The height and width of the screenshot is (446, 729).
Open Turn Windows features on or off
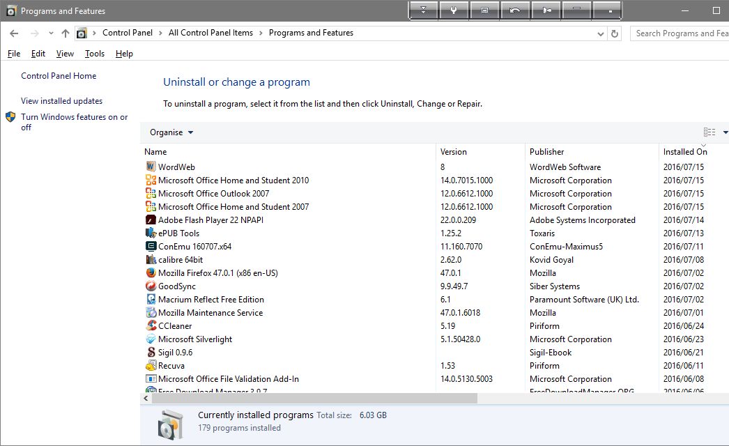pos(74,122)
